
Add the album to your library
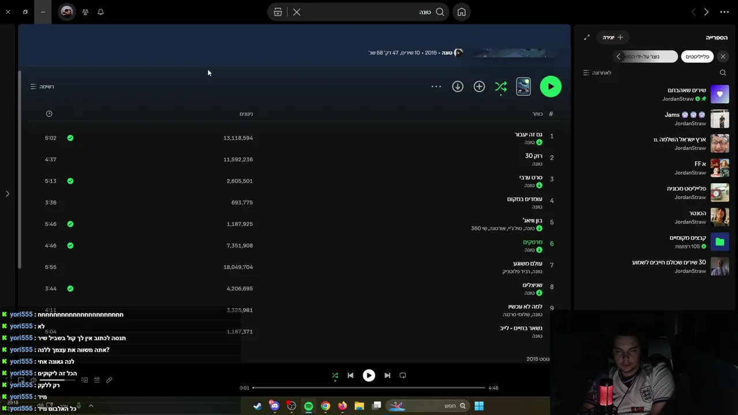click(x=479, y=86)
